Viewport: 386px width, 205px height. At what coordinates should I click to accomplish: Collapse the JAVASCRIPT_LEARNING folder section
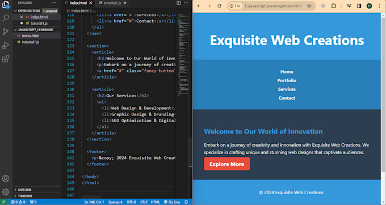click(33, 29)
